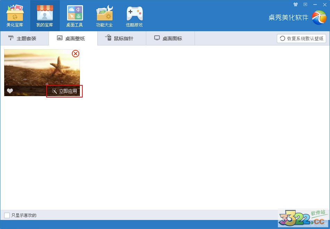Switch to the 鼠标指针 tab
This screenshot has width=330, height=229.
pos(122,38)
